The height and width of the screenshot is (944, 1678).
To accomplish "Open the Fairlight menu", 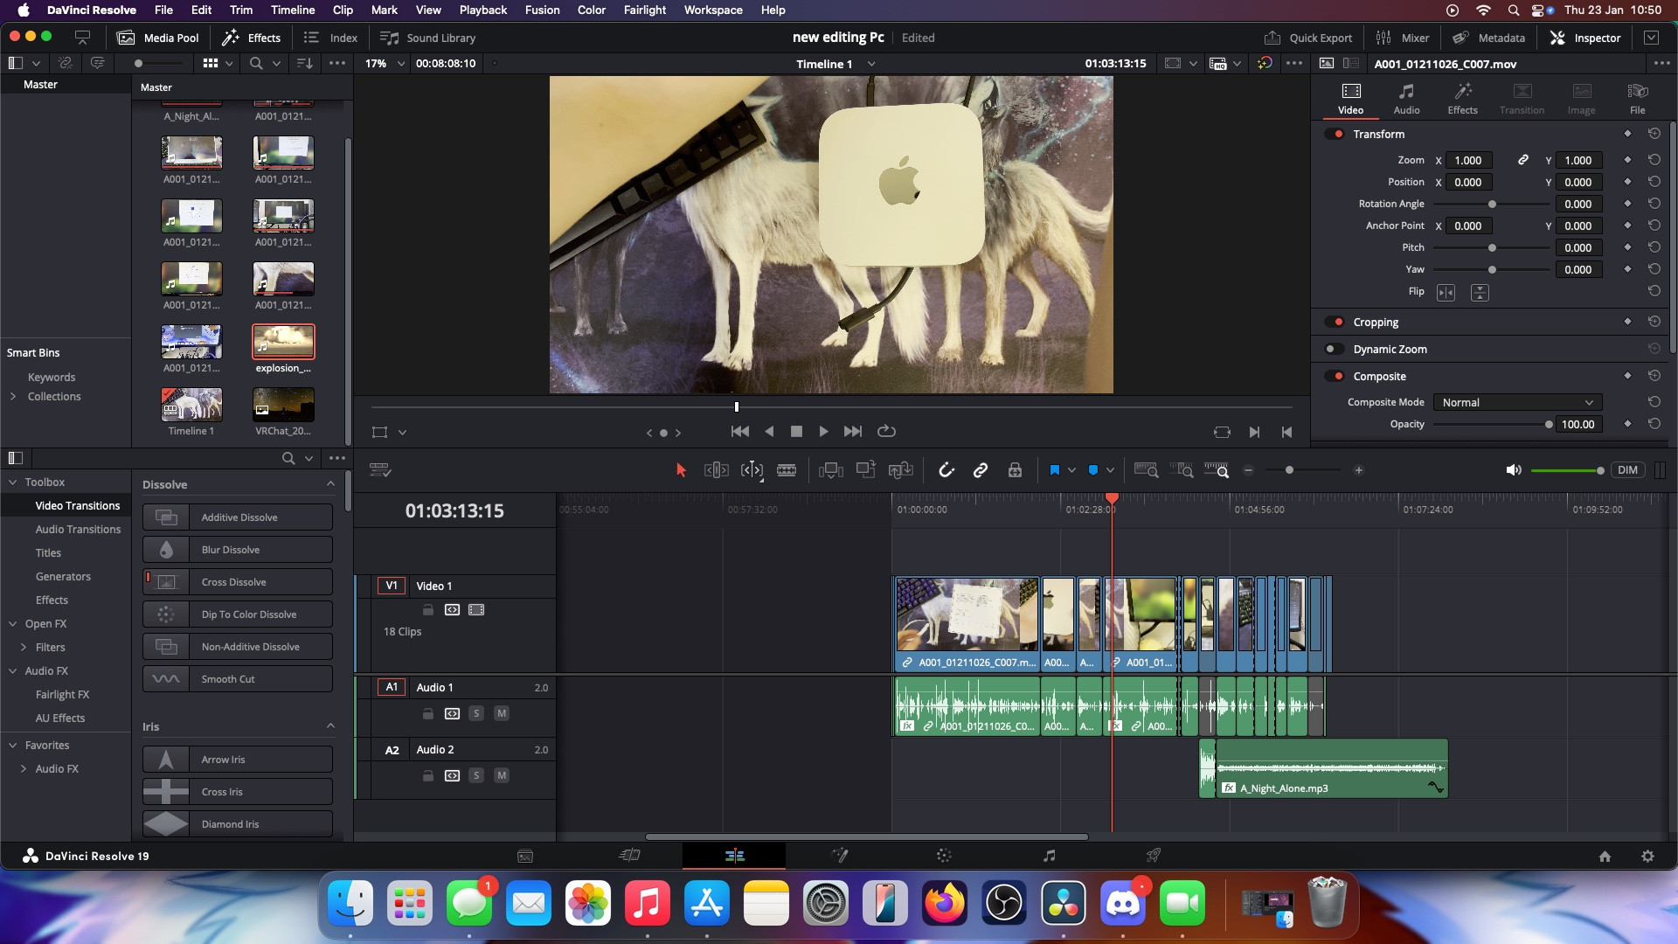I will click(645, 10).
